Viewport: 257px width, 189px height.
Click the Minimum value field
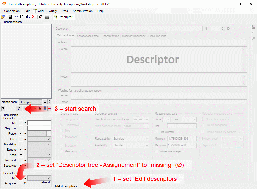click(x=182, y=139)
